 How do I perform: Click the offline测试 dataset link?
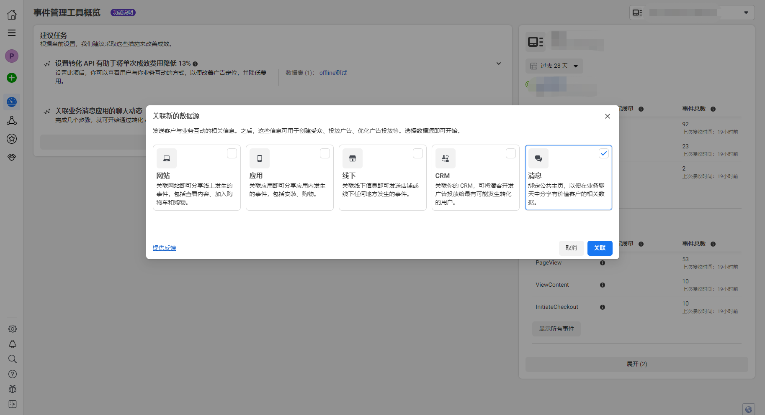click(x=333, y=73)
